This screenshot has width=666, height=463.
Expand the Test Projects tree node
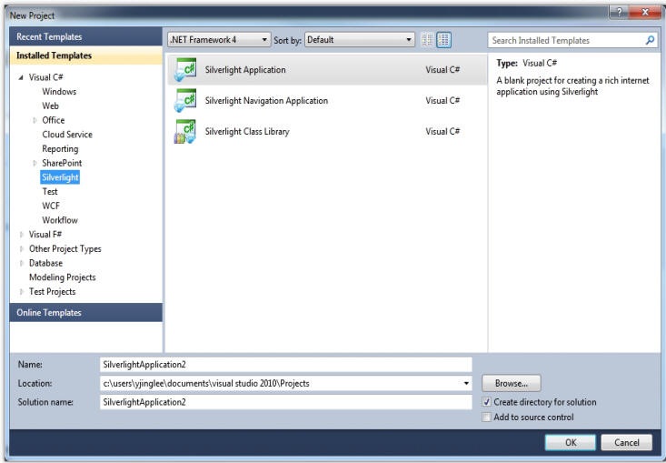pos(21,292)
